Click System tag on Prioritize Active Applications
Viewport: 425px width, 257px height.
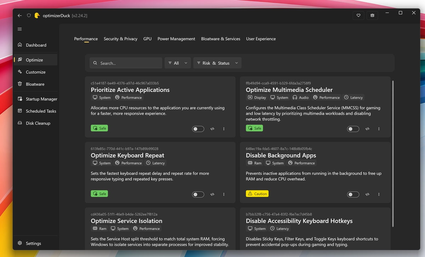tap(102, 97)
